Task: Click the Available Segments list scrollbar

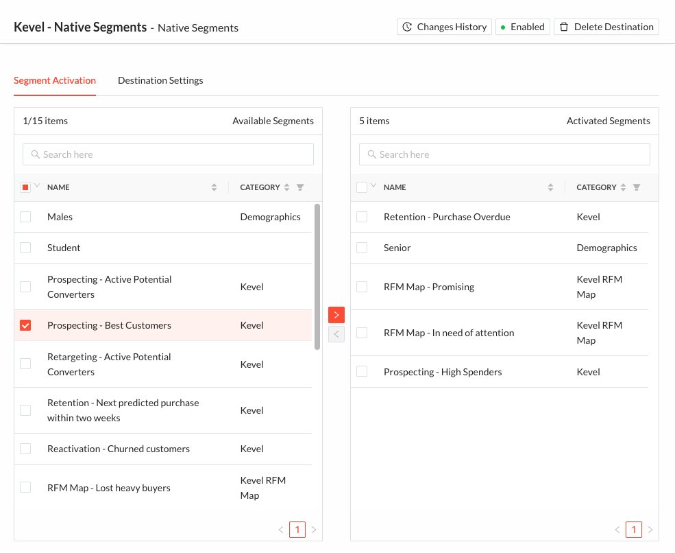Action: coord(317,276)
